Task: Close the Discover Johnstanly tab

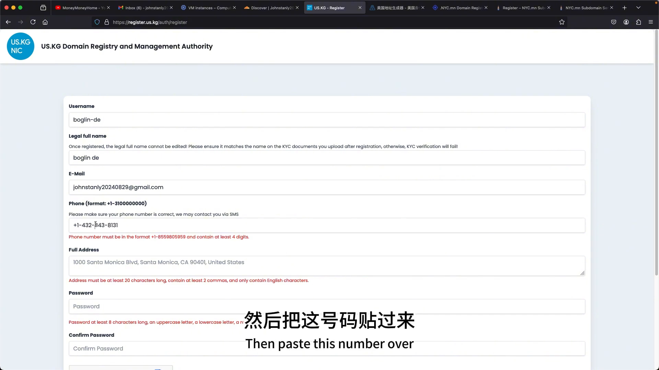Action: pyautogui.click(x=297, y=8)
